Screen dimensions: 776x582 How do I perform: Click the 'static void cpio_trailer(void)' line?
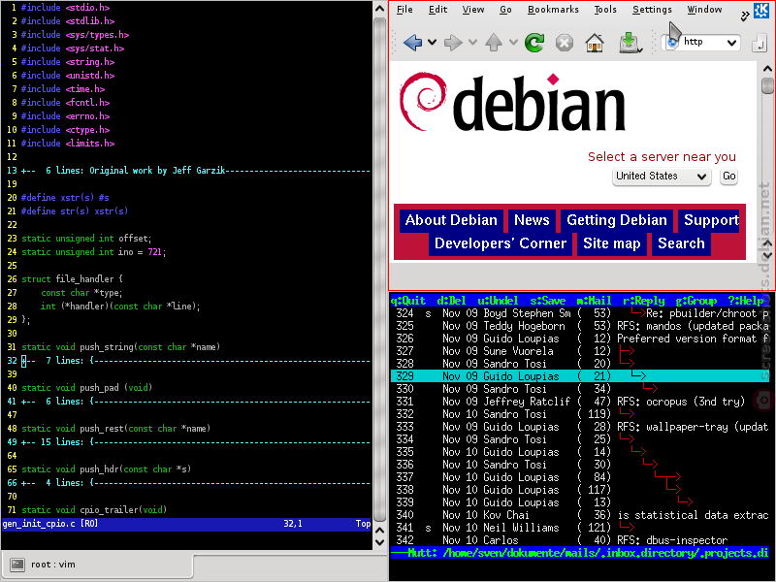94,510
